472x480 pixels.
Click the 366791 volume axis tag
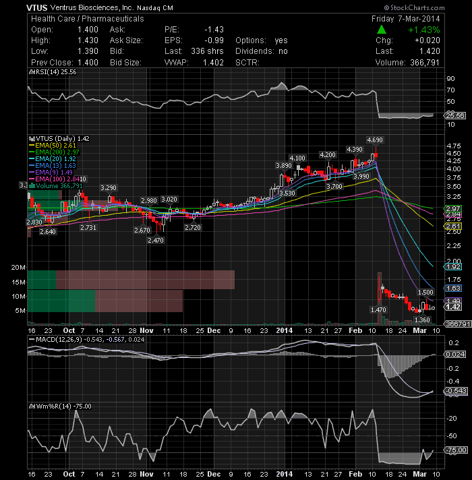pos(459,324)
